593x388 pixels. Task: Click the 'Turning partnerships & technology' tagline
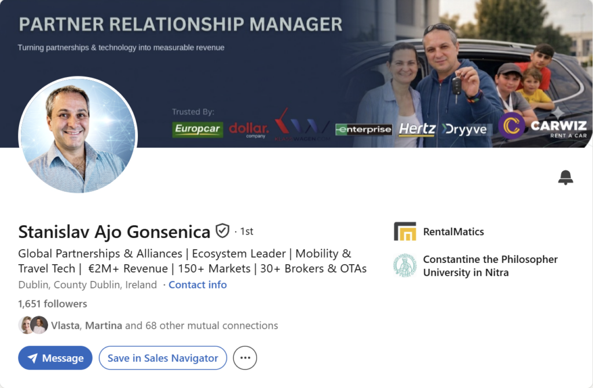(121, 47)
